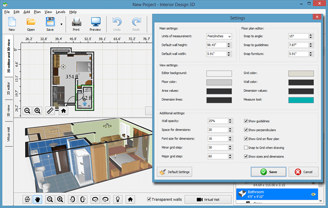Start Virtual Visit button
Screen dimensions: 328x208
pos(208,200)
